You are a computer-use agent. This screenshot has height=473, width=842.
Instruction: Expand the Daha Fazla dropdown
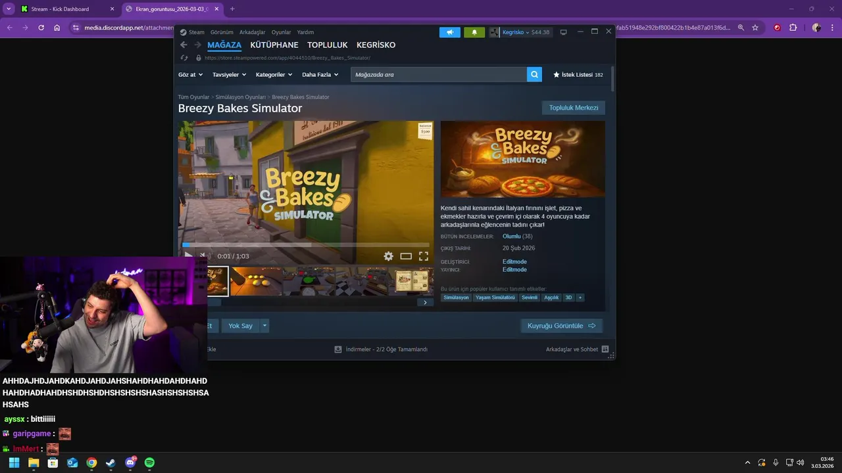point(320,75)
